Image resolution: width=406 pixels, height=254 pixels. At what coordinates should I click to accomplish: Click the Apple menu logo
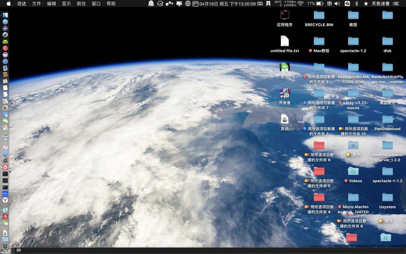point(9,4)
